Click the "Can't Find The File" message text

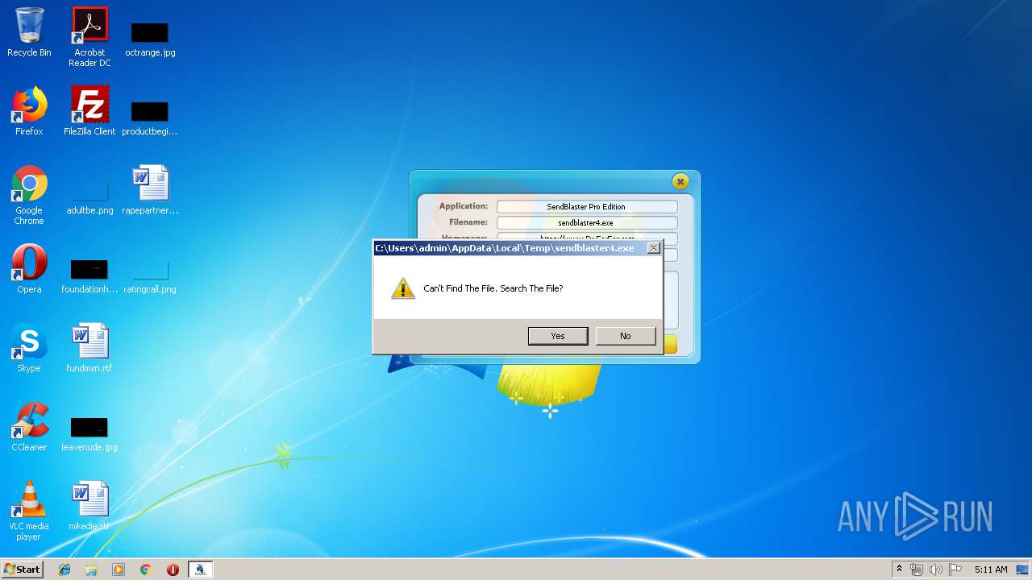pos(493,288)
